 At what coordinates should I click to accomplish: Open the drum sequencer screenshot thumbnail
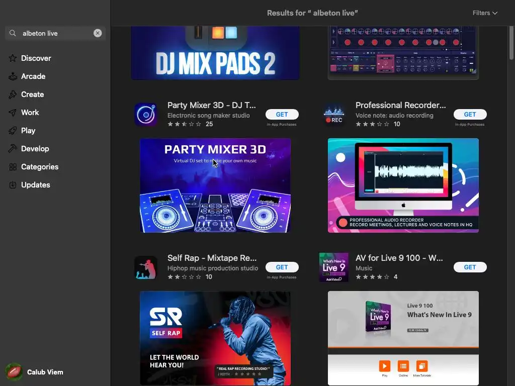[403, 53]
